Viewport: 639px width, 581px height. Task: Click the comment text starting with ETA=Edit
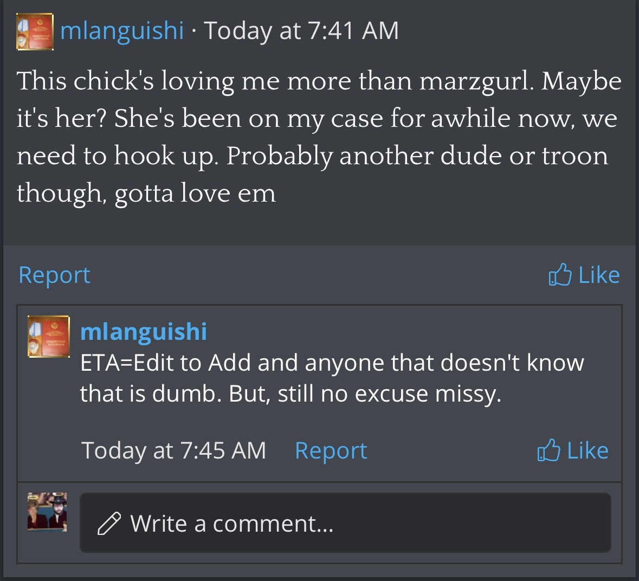click(332, 378)
